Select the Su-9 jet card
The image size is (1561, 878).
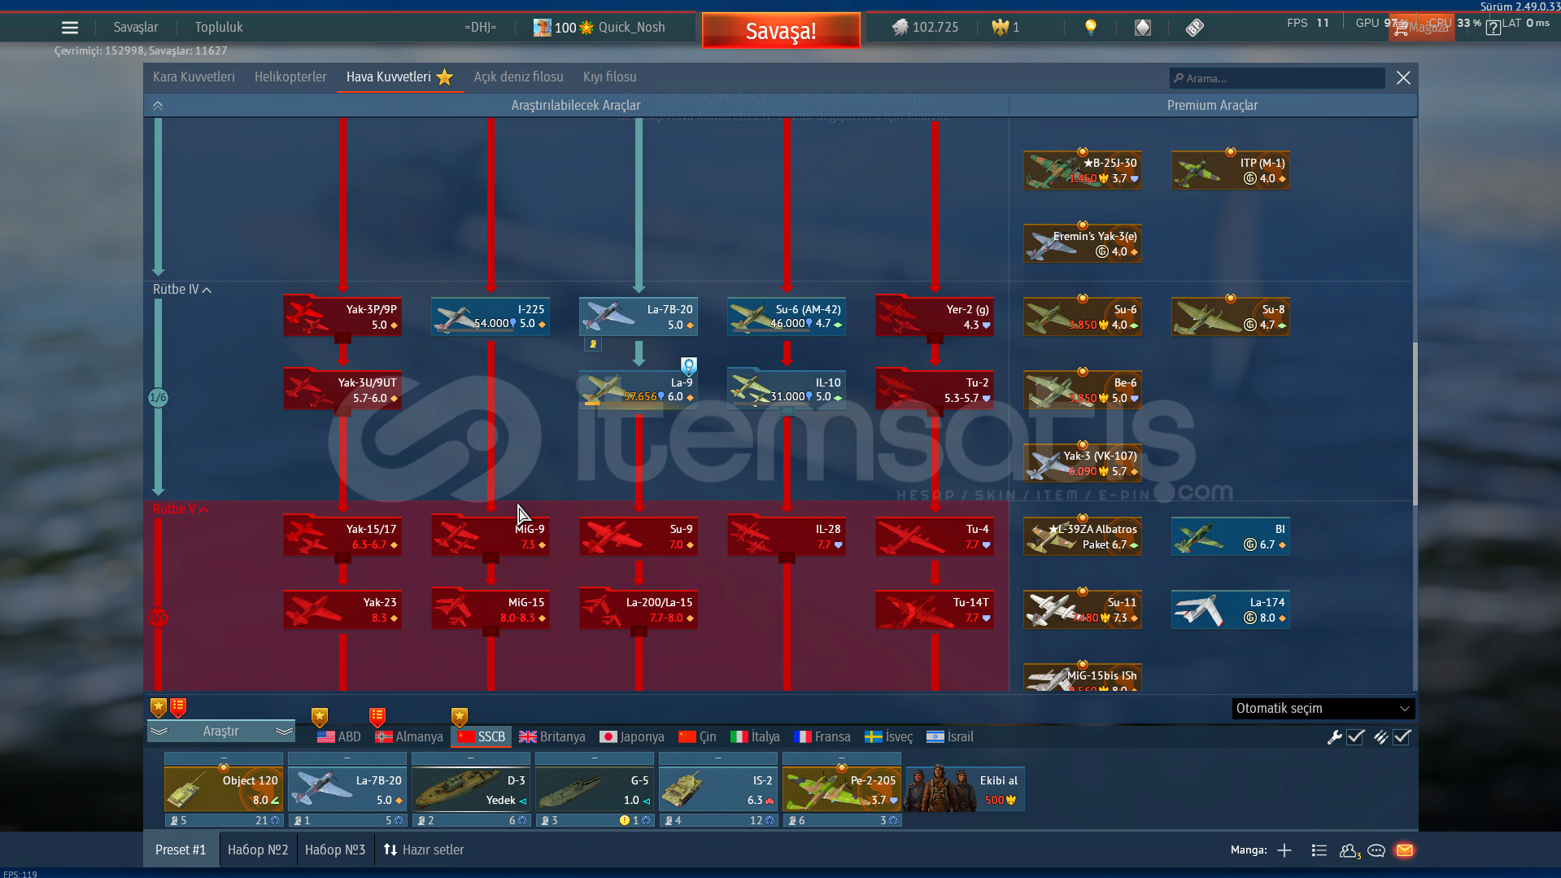coord(639,537)
